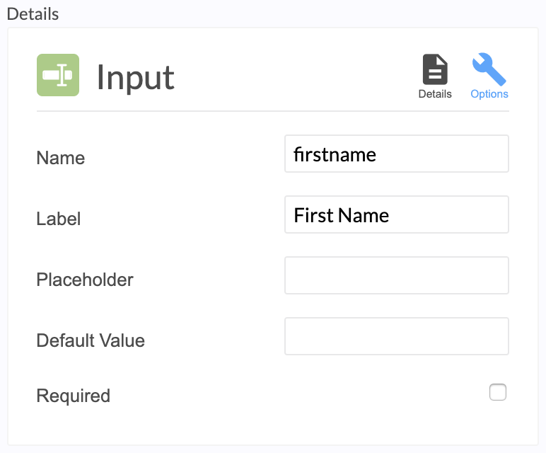Image resolution: width=546 pixels, height=453 pixels.
Task: Click the Required label text
Action: pyautogui.click(x=73, y=396)
